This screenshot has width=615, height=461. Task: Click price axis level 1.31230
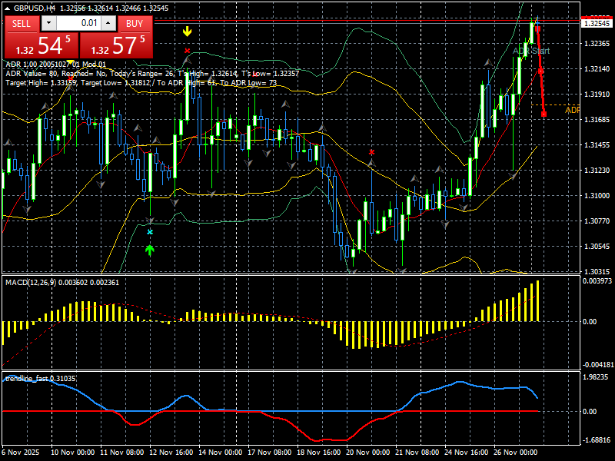click(597, 170)
